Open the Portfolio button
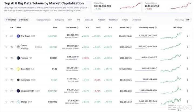Screen dimensions: 194x112 coord(24,20)
